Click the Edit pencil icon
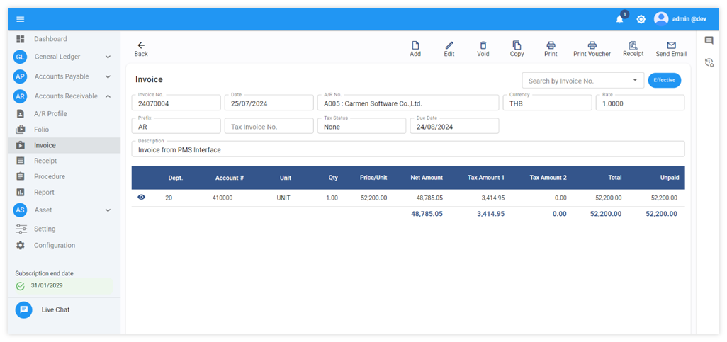 449,45
